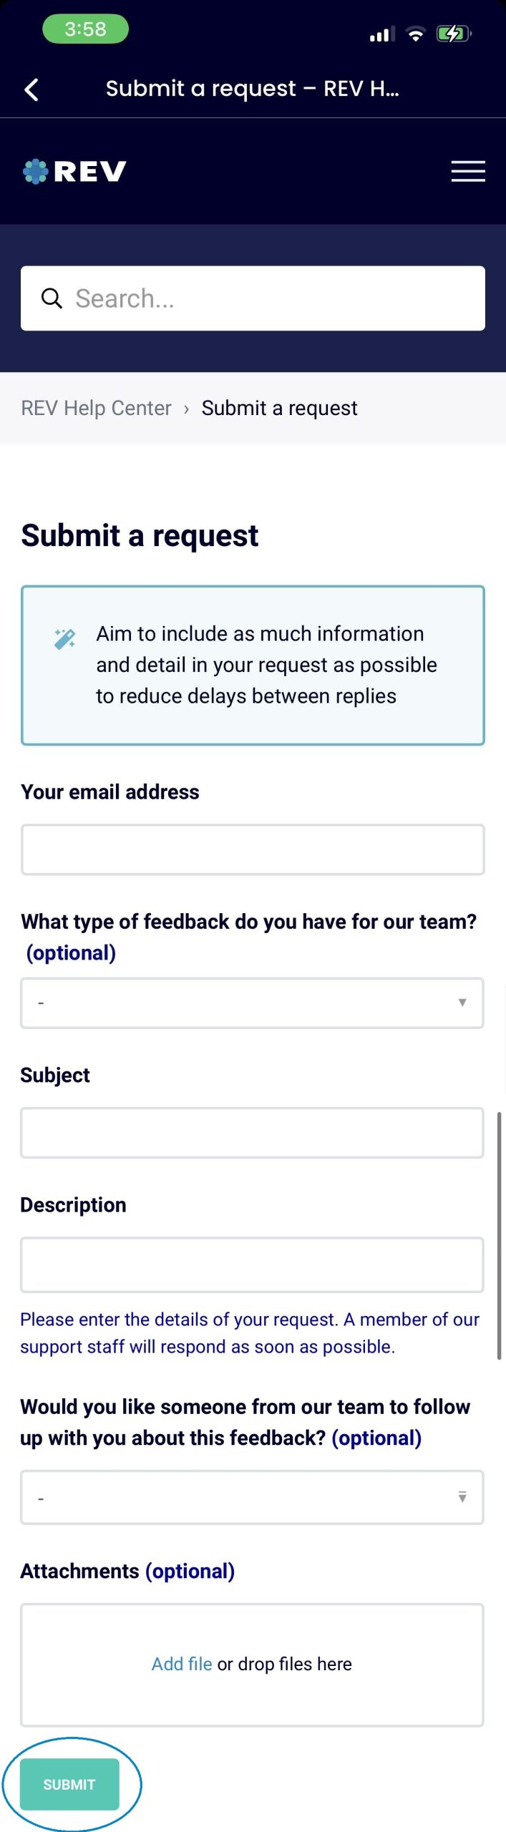Screen dimensions: 506x1832
Task: Expand the follow-up preference dropdown
Action: point(252,1497)
